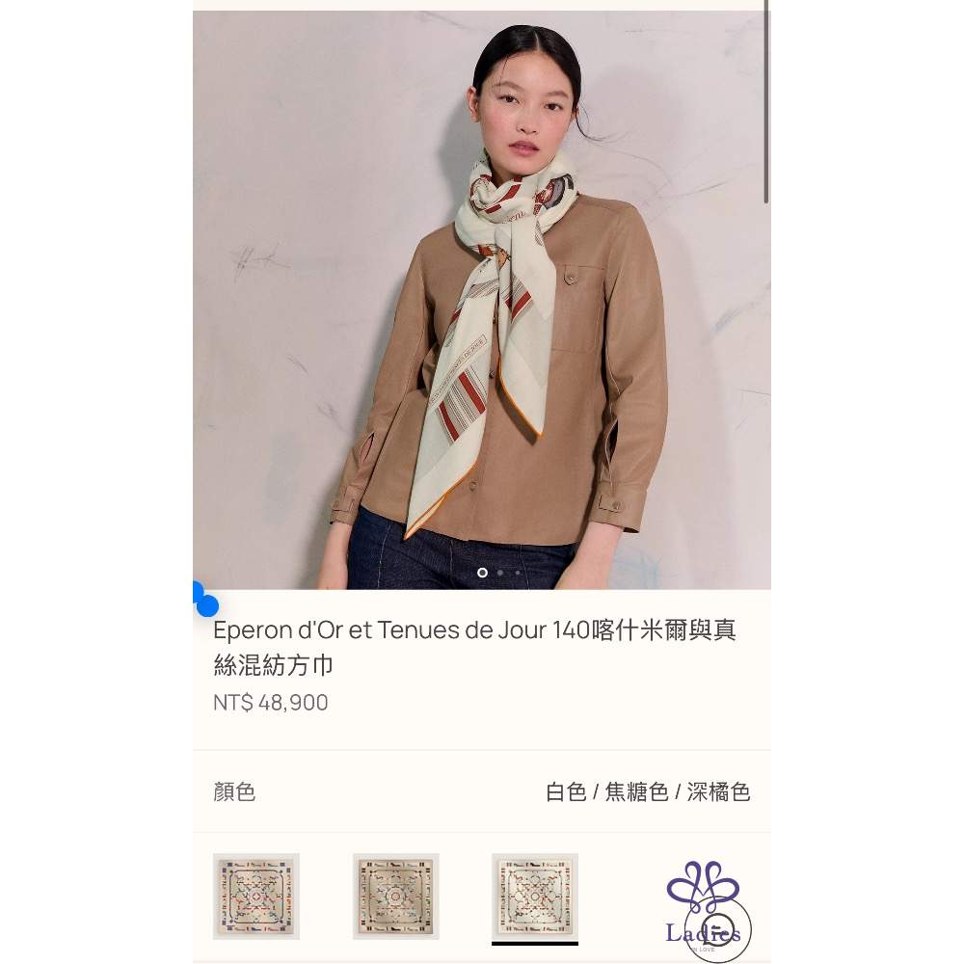
Task: Click the shirt's chest pocket in photo
Action: pos(579,309)
